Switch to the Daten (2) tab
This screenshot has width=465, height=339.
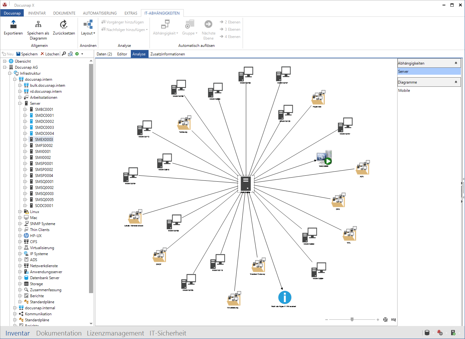tap(104, 54)
